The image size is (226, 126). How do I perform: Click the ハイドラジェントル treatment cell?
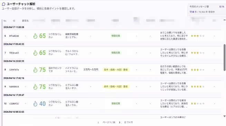(x=72, y=70)
